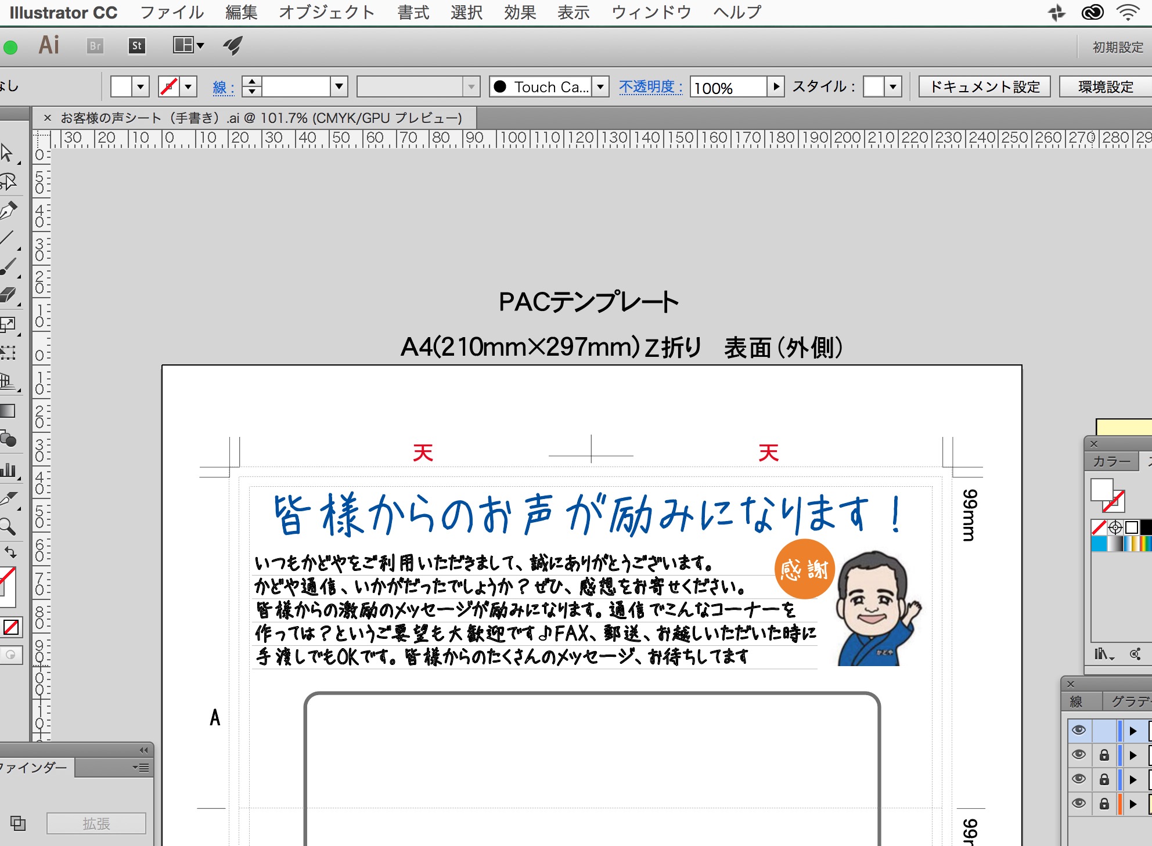Open the Pathfinder panel options menu
The image size is (1152, 846).
141,768
